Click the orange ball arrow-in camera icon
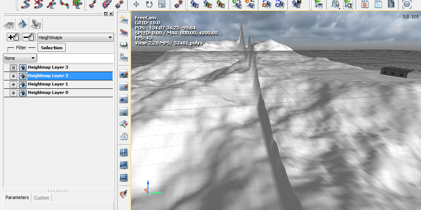This screenshot has width=421, height=210. [250, 4]
